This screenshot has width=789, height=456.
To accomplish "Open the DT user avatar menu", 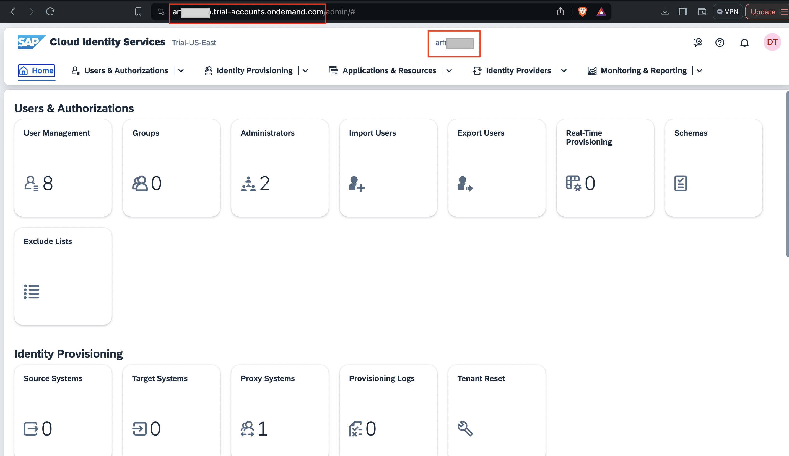I will coord(772,42).
